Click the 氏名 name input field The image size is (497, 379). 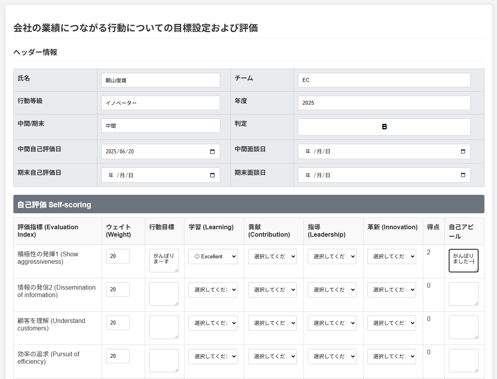click(161, 80)
